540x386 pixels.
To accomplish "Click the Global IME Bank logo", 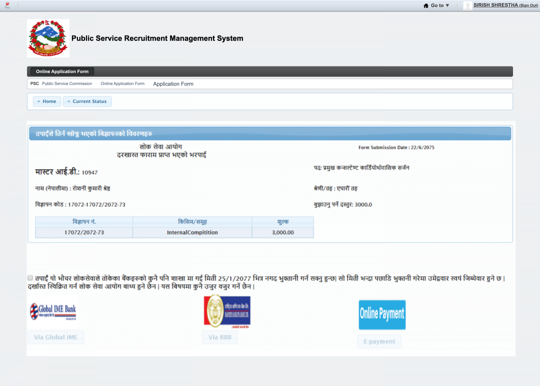I will tap(53, 311).
